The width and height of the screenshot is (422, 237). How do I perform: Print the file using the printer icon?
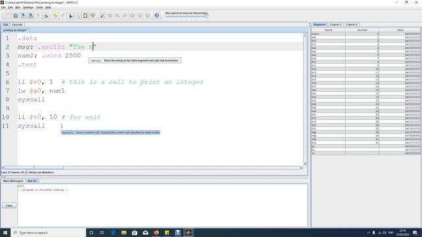45,16
